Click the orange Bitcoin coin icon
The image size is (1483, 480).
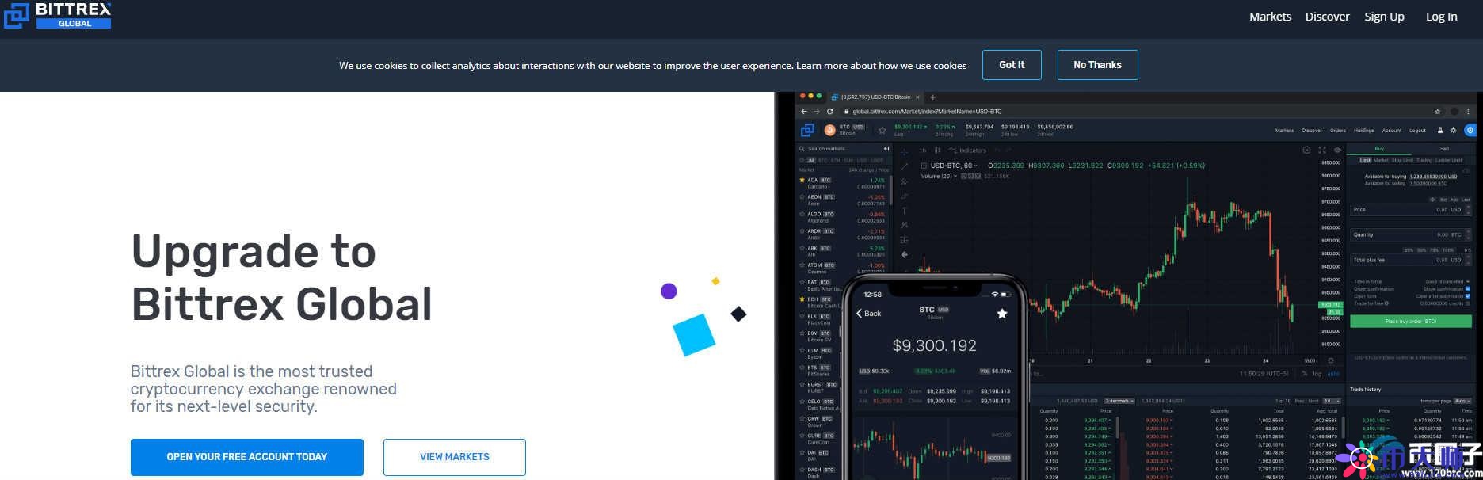(x=829, y=130)
